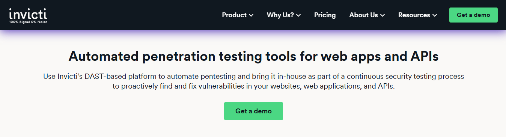Screen dimensions: 506x137
Task: Click the Automated penetration testing tools heading
Action: click(x=253, y=56)
